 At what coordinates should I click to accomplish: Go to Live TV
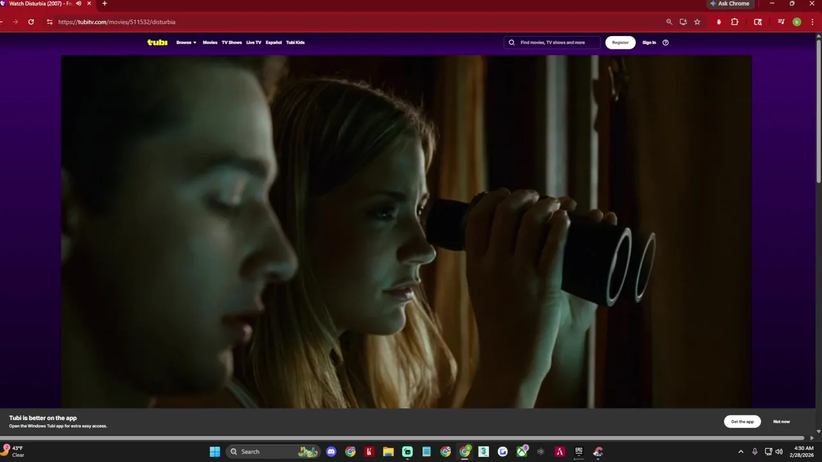(x=254, y=42)
